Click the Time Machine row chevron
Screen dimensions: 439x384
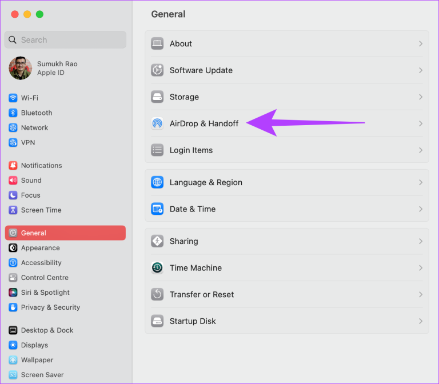[x=421, y=267]
